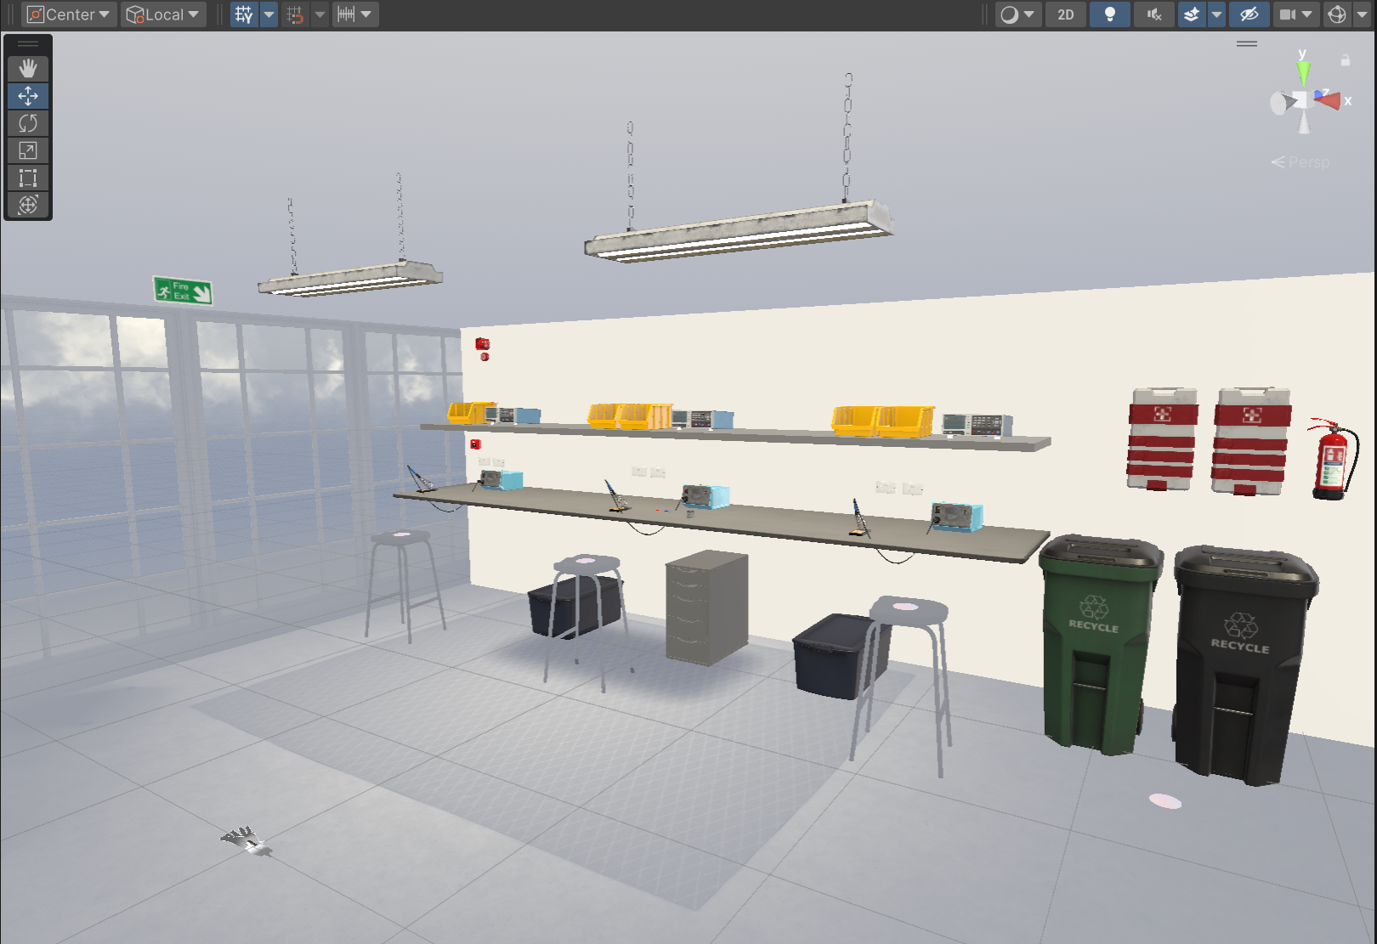Image resolution: width=1377 pixels, height=944 pixels.
Task: Select the Move tool
Action: tap(28, 96)
